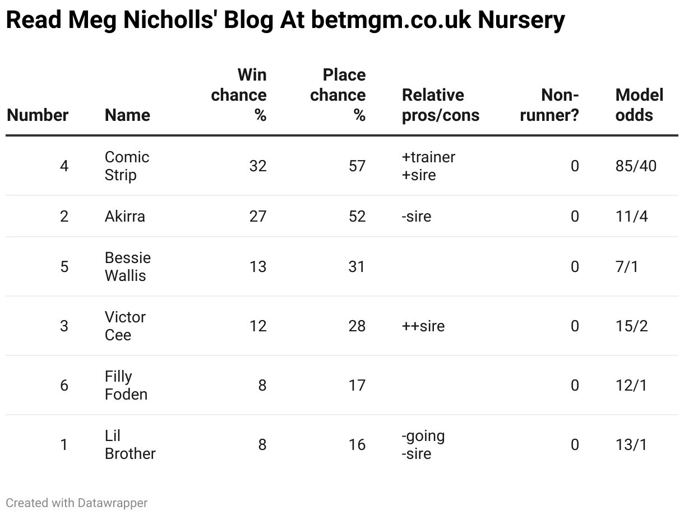
Task: Click the Bessie Wallis name cell
Action: 128,266
